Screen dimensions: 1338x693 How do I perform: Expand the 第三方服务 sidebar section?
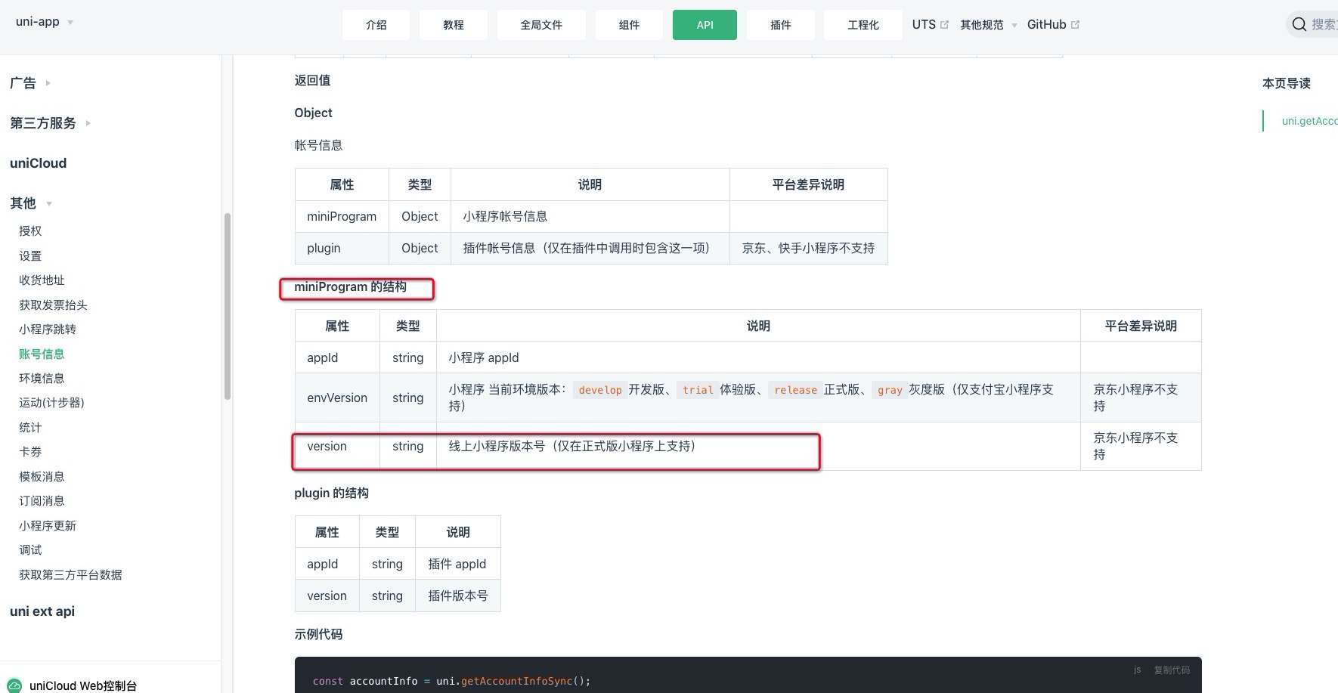click(50, 123)
